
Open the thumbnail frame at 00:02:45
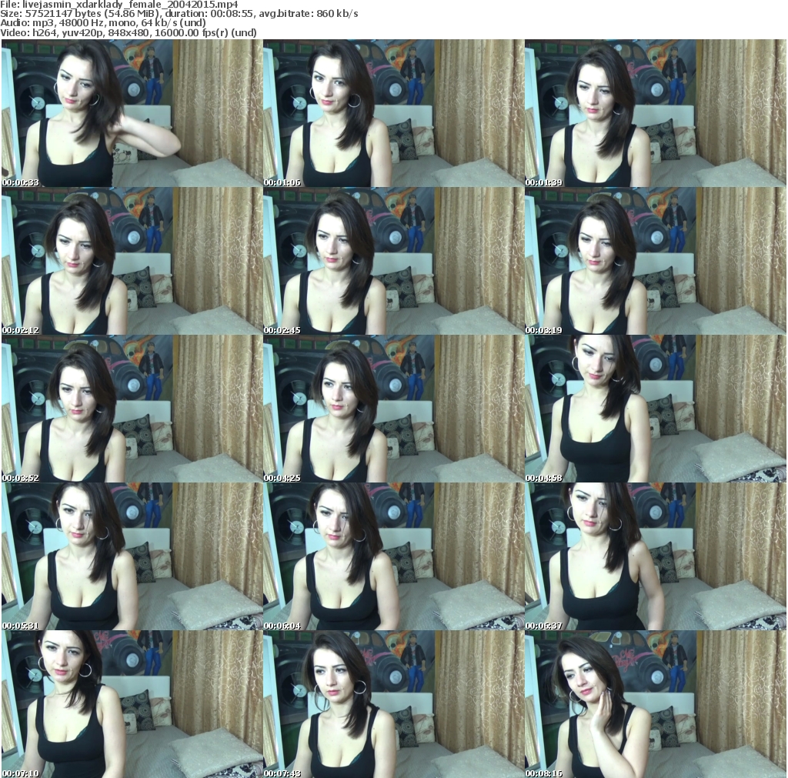pyautogui.click(x=393, y=262)
